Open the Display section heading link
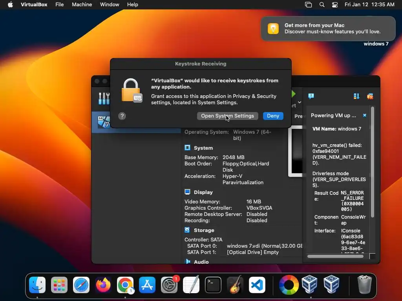Image resolution: width=402 pixels, height=301 pixels. point(203,192)
